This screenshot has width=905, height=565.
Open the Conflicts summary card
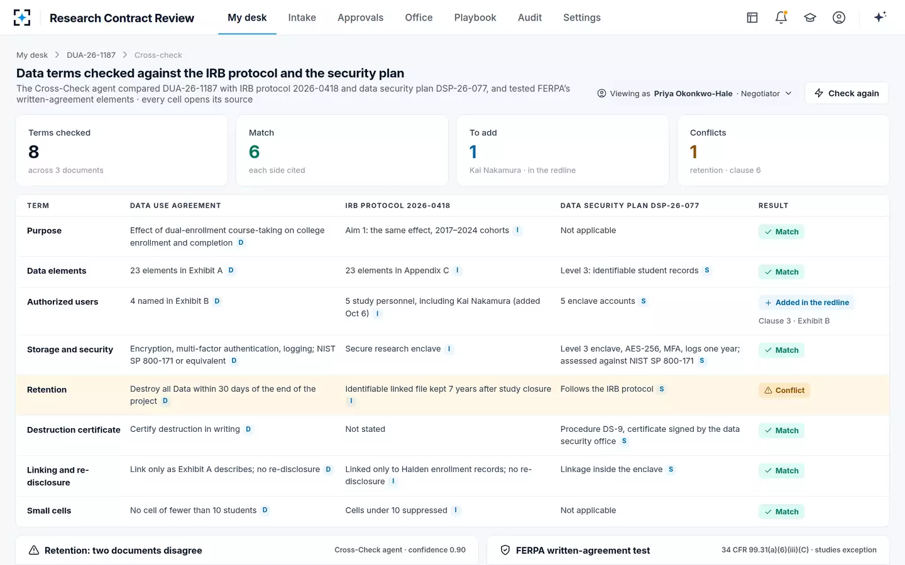783,151
